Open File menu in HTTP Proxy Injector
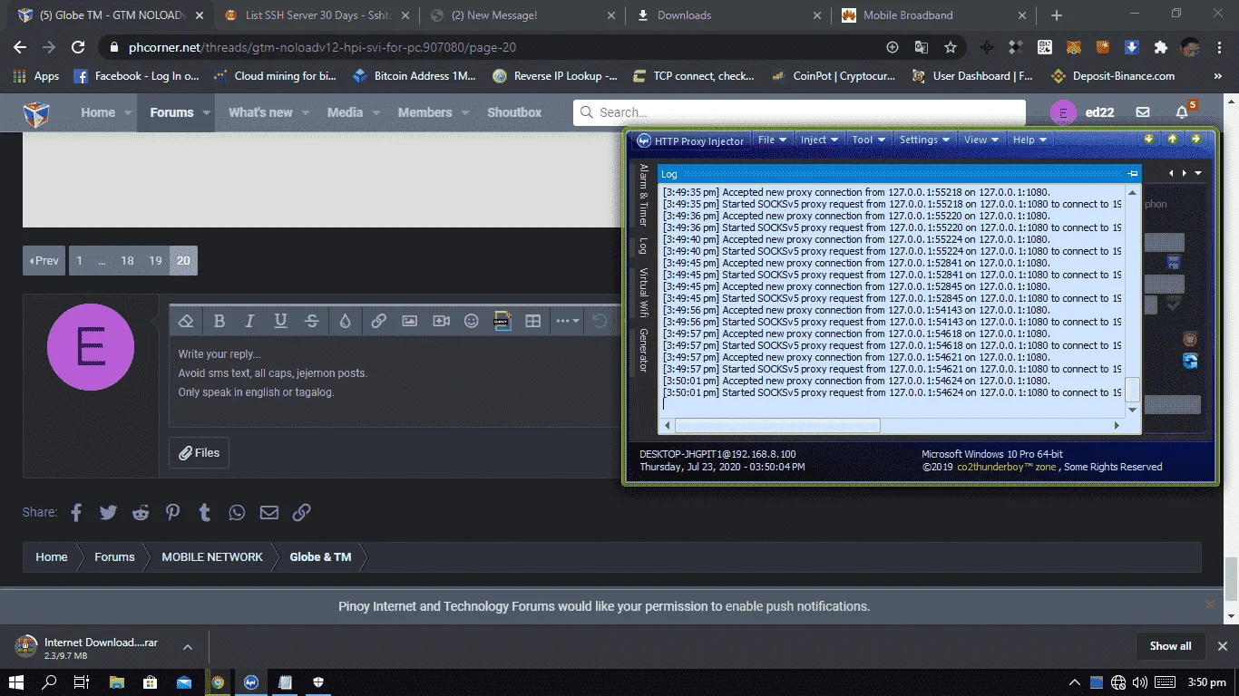 (772, 140)
